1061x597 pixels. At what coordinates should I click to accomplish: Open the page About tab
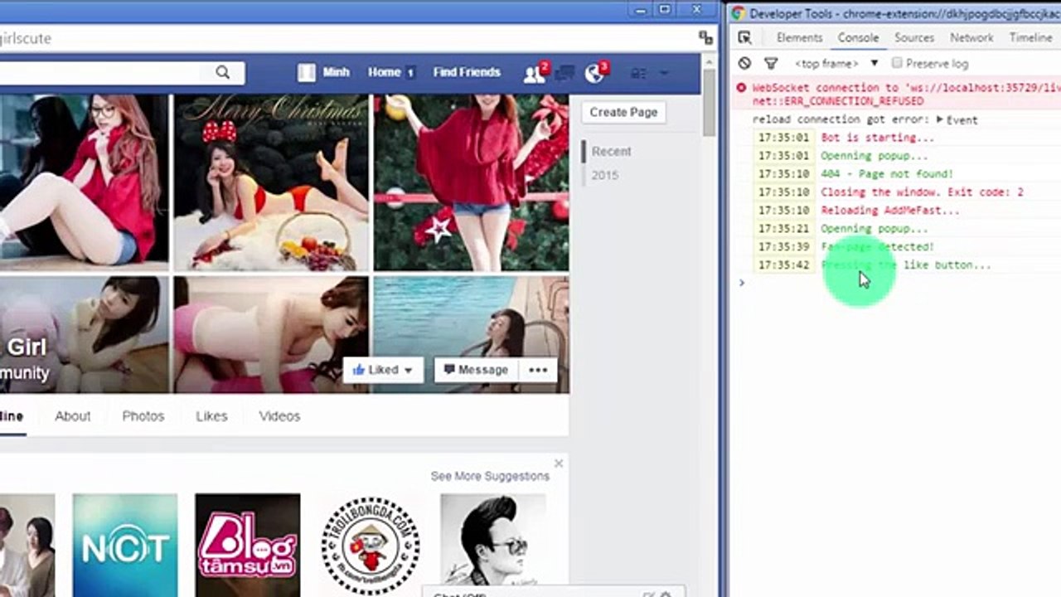(72, 416)
